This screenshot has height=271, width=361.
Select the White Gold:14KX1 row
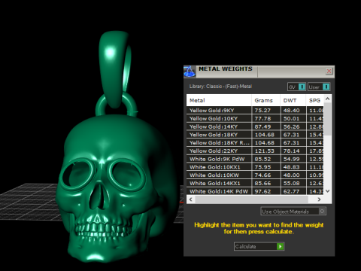click(255, 183)
